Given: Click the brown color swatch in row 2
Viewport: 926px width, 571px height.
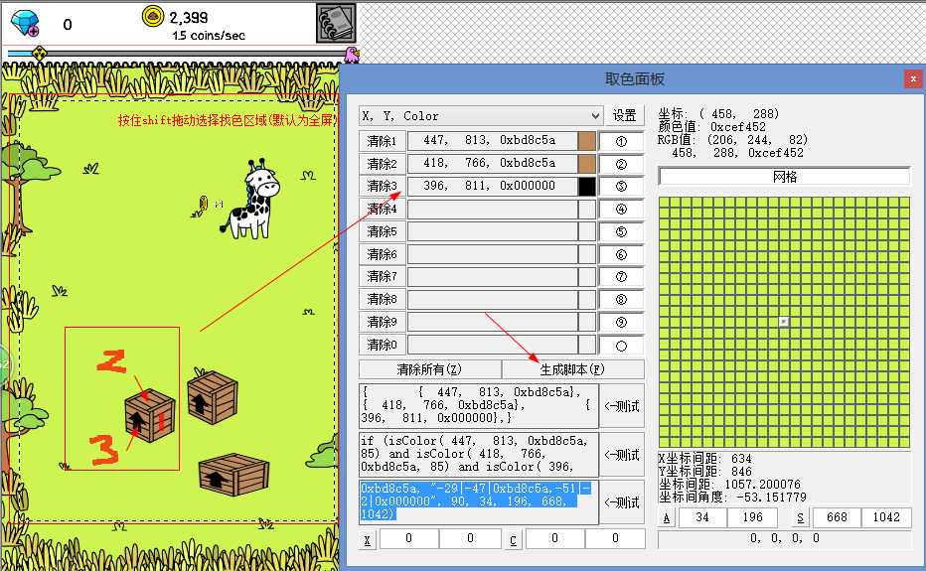Looking at the screenshot, I should pos(587,164).
